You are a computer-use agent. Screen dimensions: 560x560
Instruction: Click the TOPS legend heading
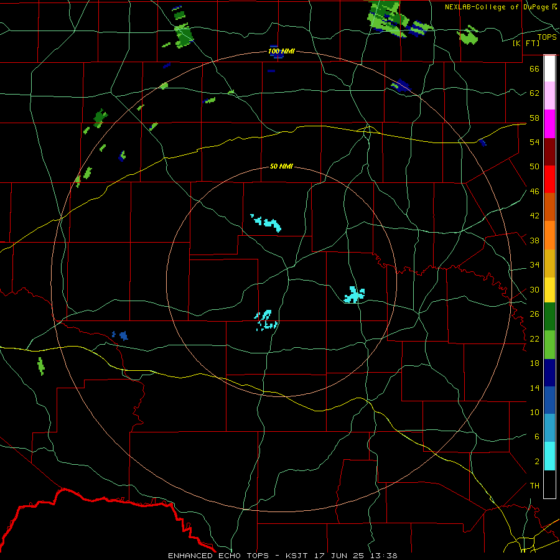(547, 37)
